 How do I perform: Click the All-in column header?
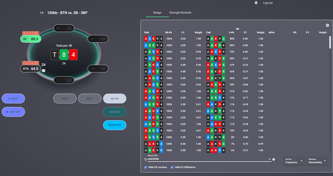click(x=272, y=32)
